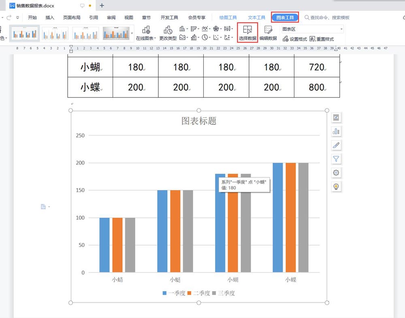The width and height of the screenshot is (405, 318).
Task: Click the 设置格式 button
Action: coord(295,39)
